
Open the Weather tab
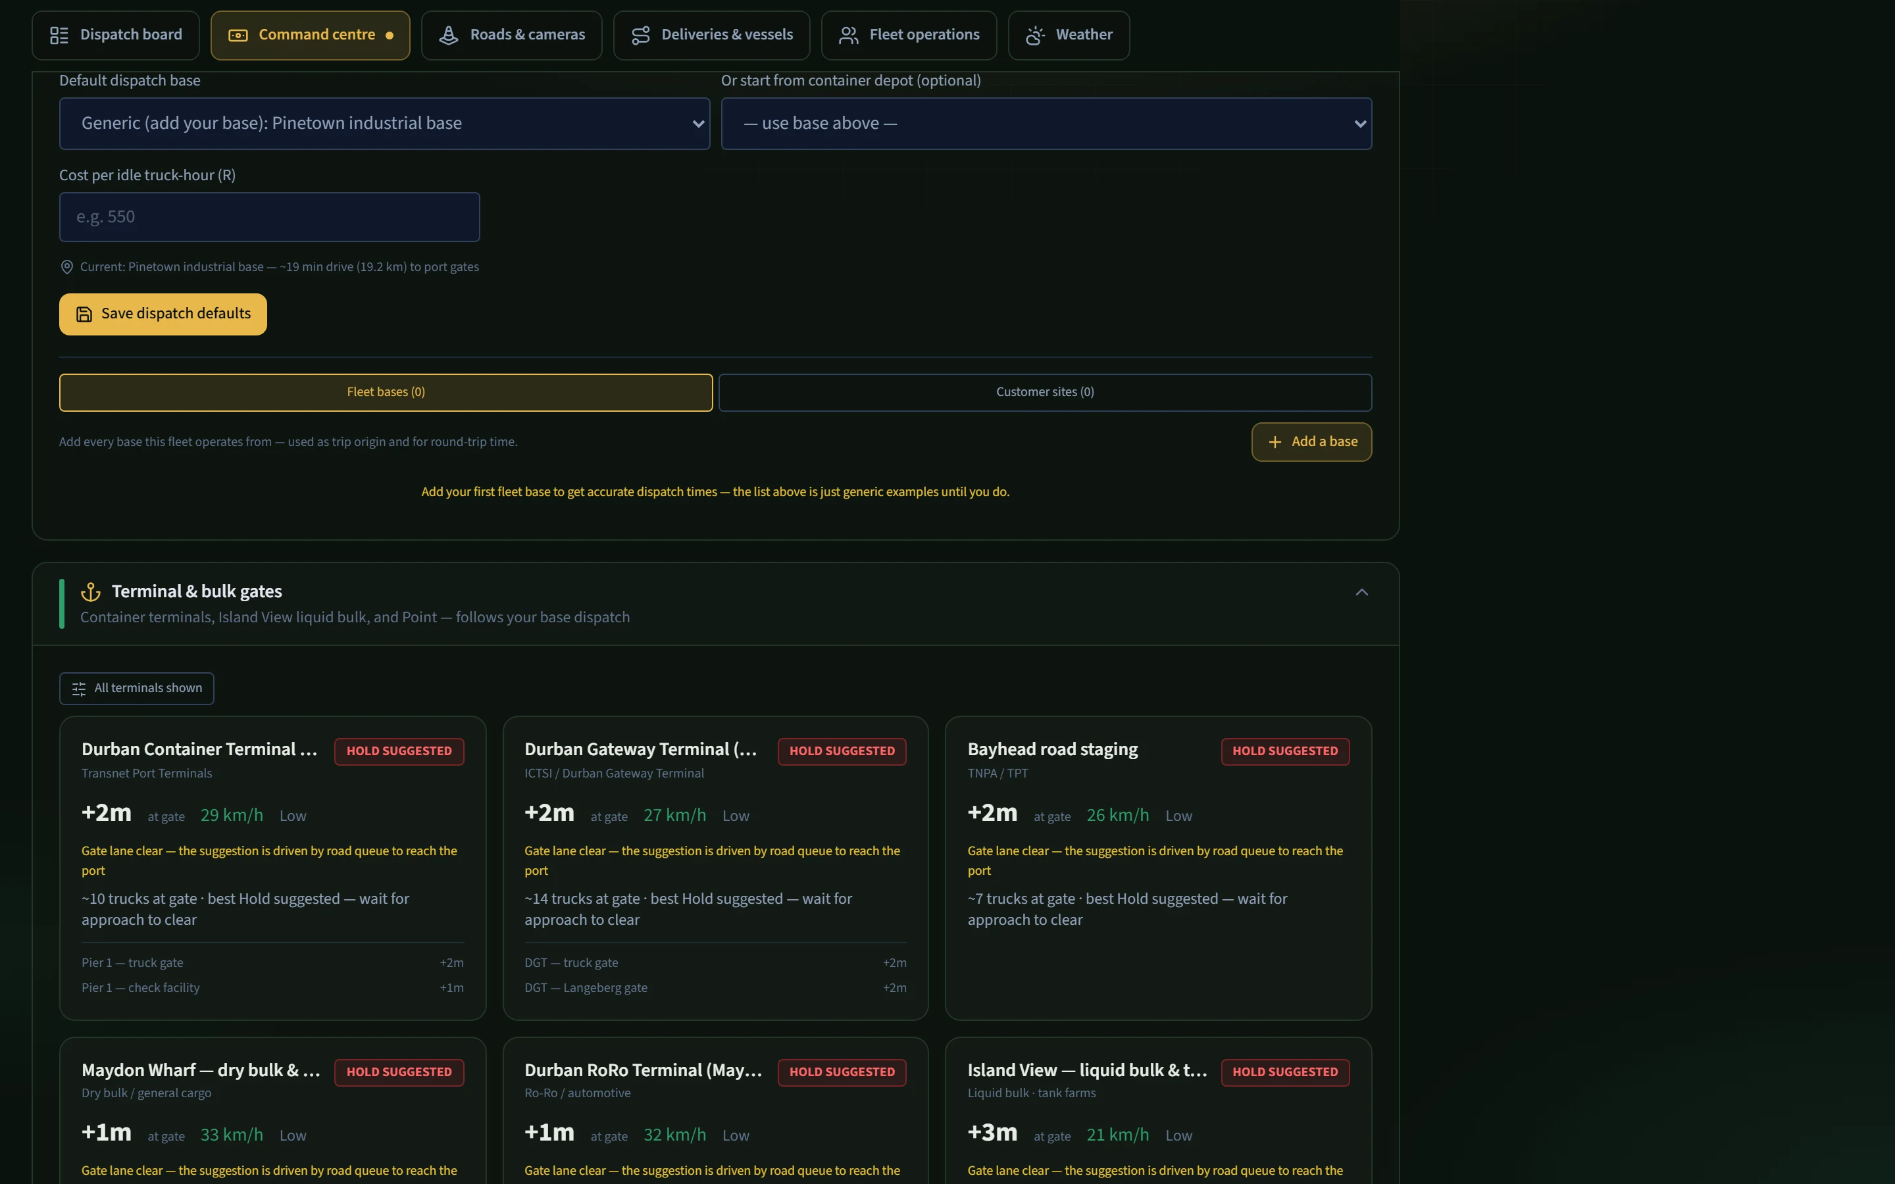tap(1069, 36)
